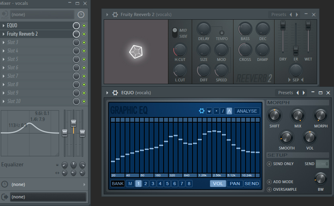Click the EQUO MIX knob

pyautogui.click(x=297, y=115)
